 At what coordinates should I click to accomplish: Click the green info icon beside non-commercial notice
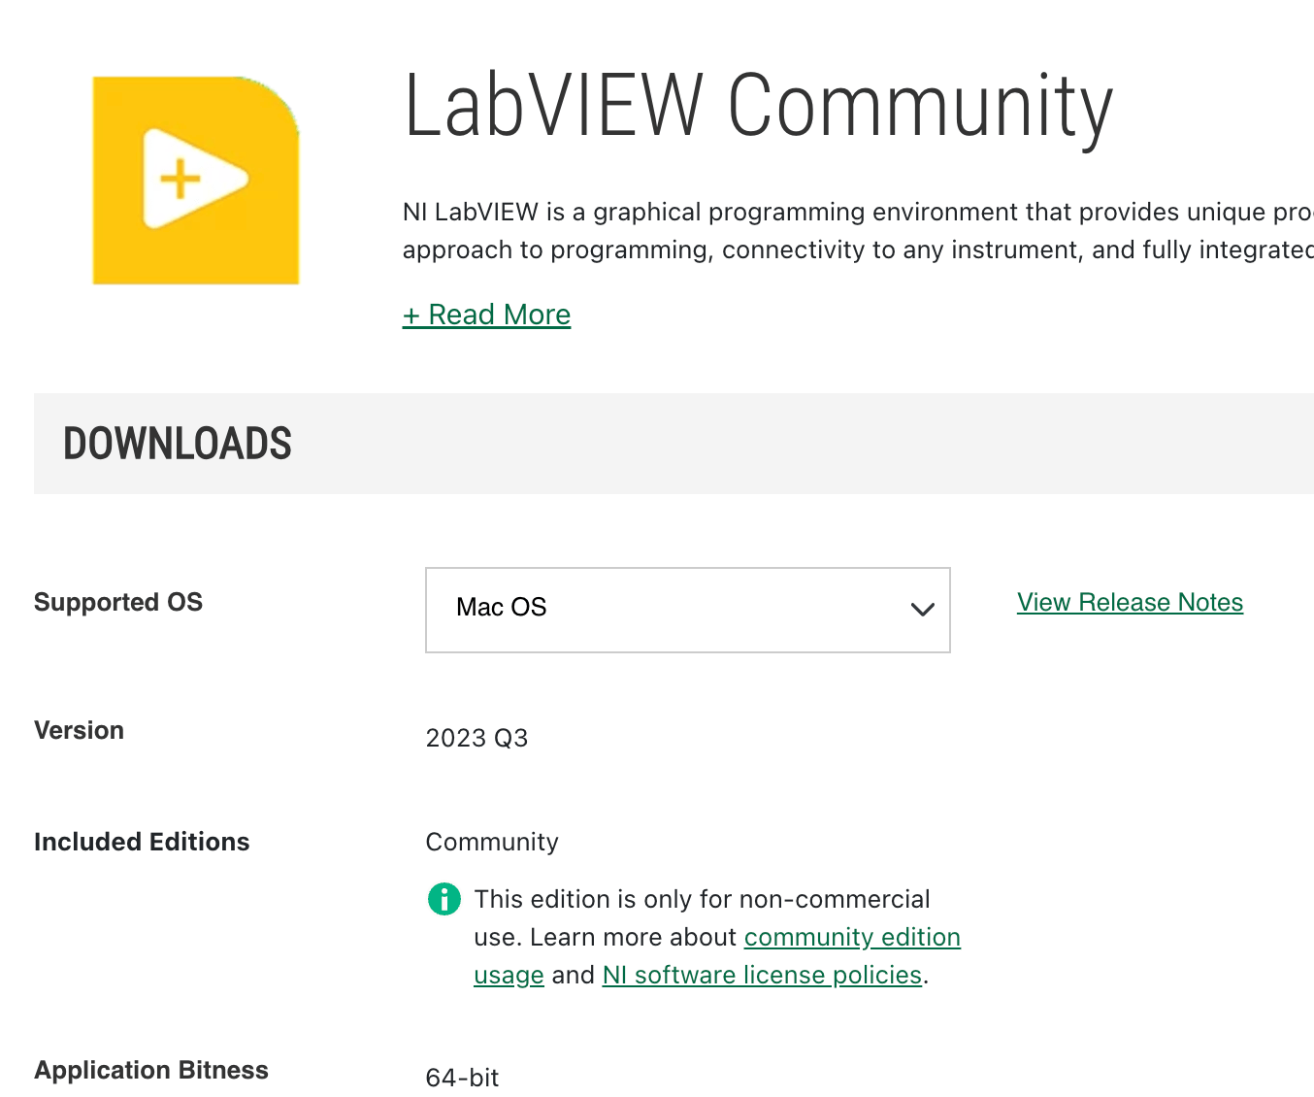pos(444,899)
